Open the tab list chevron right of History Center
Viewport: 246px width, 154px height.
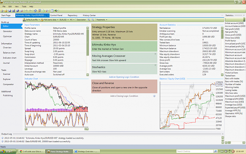(x=222, y=15)
